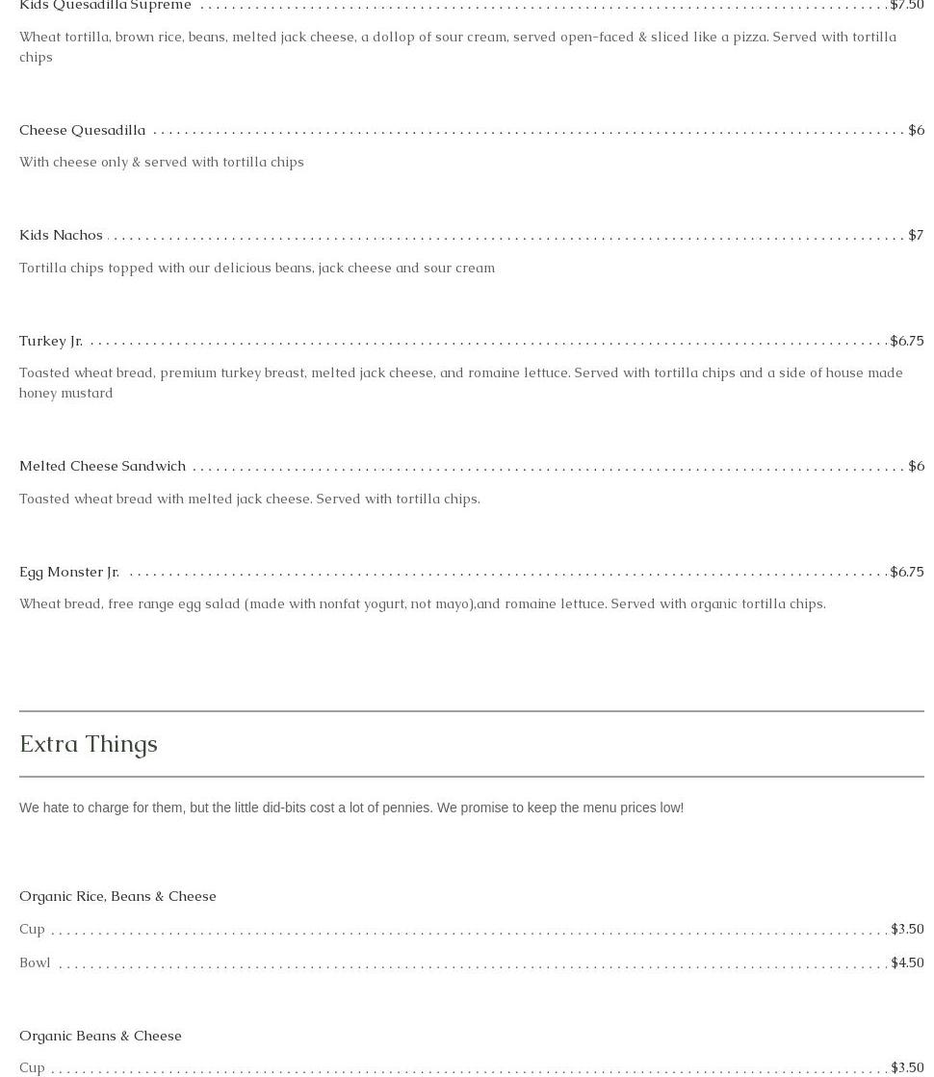
Task: Click Cup under Organic Rice, Beans & Cheese
Action: click(x=32, y=929)
